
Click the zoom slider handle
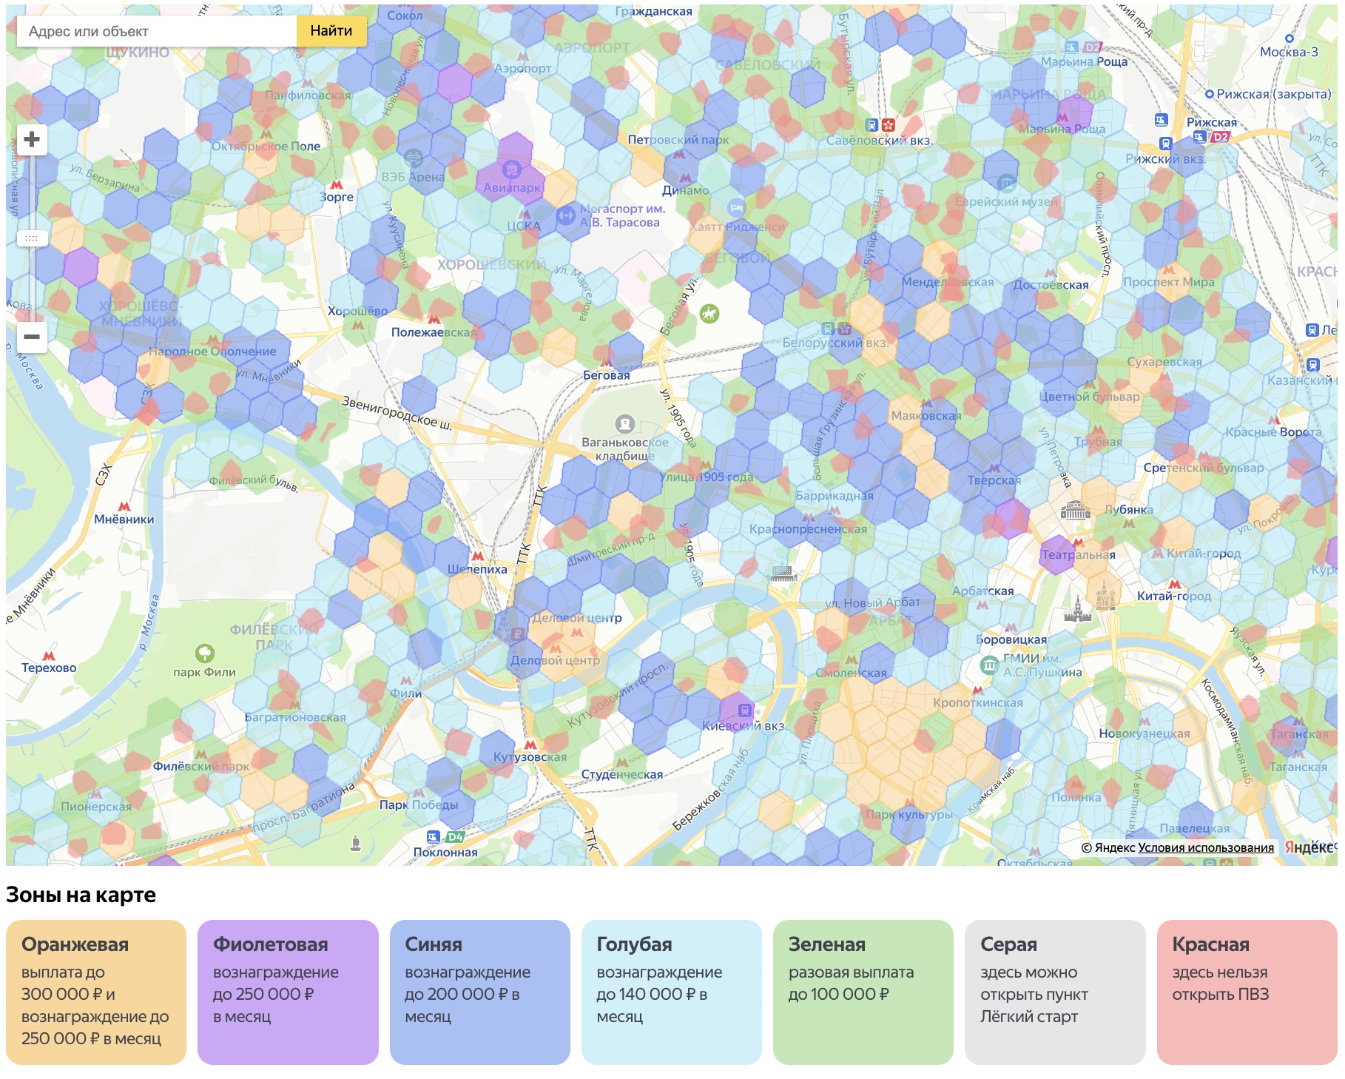point(32,238)
